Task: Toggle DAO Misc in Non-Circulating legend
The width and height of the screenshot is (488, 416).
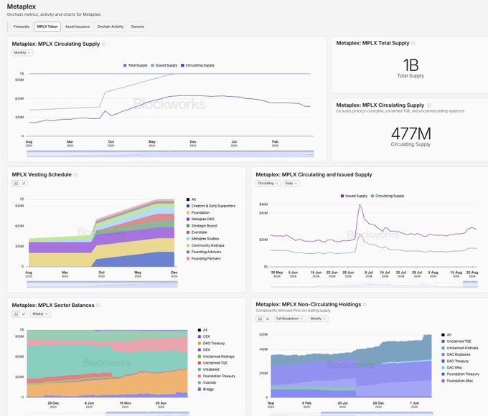Action: [x=452, y=367]
